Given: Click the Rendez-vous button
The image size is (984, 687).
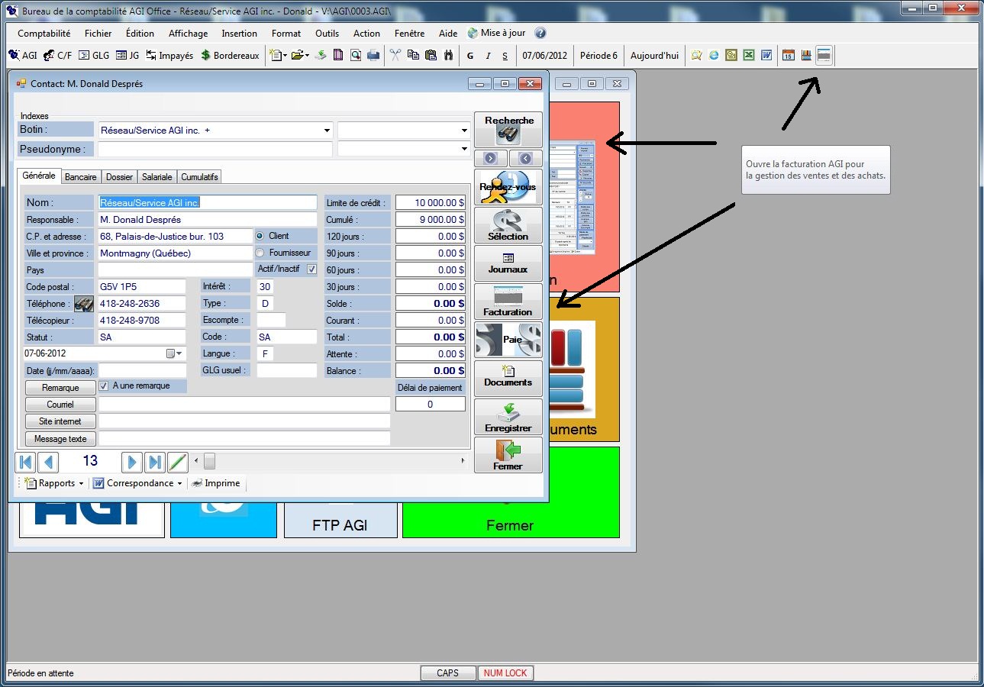Looking at the screenshot, I should (x=508, y=187).
